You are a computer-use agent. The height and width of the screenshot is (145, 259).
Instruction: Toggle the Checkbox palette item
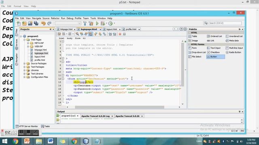point(213,52)
